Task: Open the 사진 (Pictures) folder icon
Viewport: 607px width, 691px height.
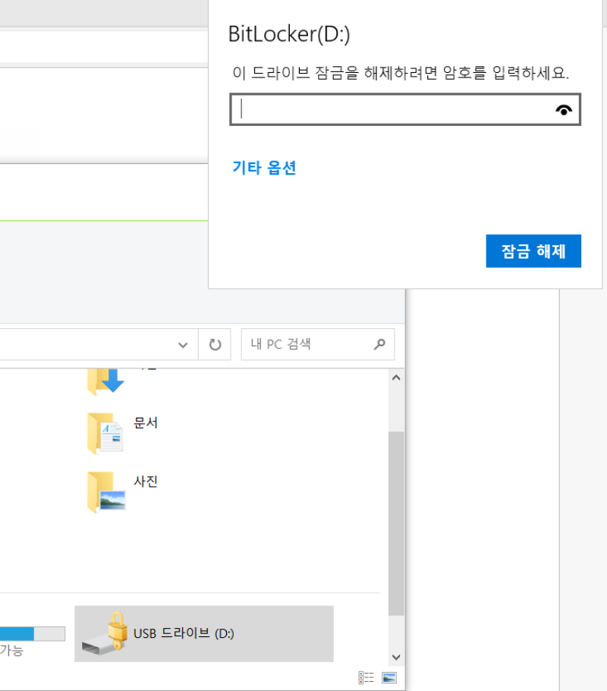Action: pyautogui.click(x=105, y=492)
